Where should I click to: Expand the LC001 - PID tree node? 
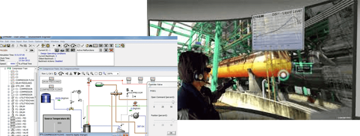[9, 118]
